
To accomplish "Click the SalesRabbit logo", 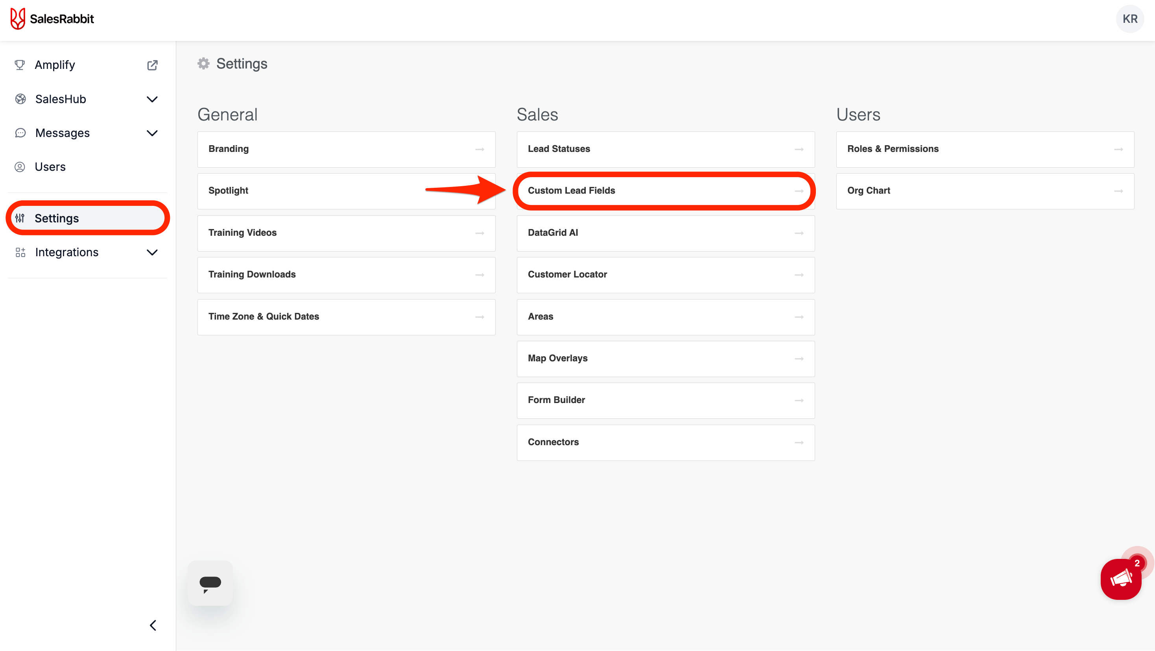I will [x=52, y=18].
